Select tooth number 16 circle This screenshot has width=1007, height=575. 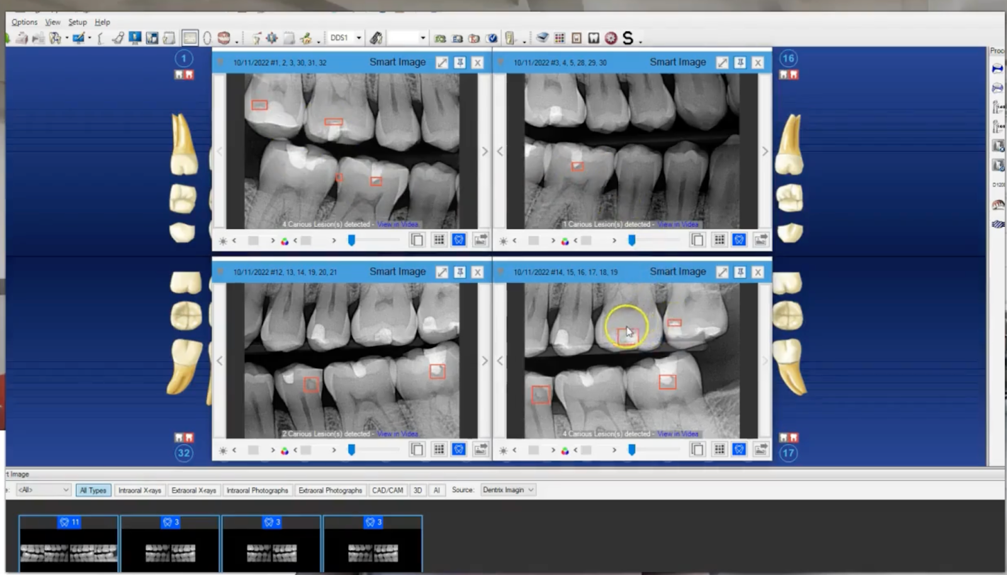[788, 58]
